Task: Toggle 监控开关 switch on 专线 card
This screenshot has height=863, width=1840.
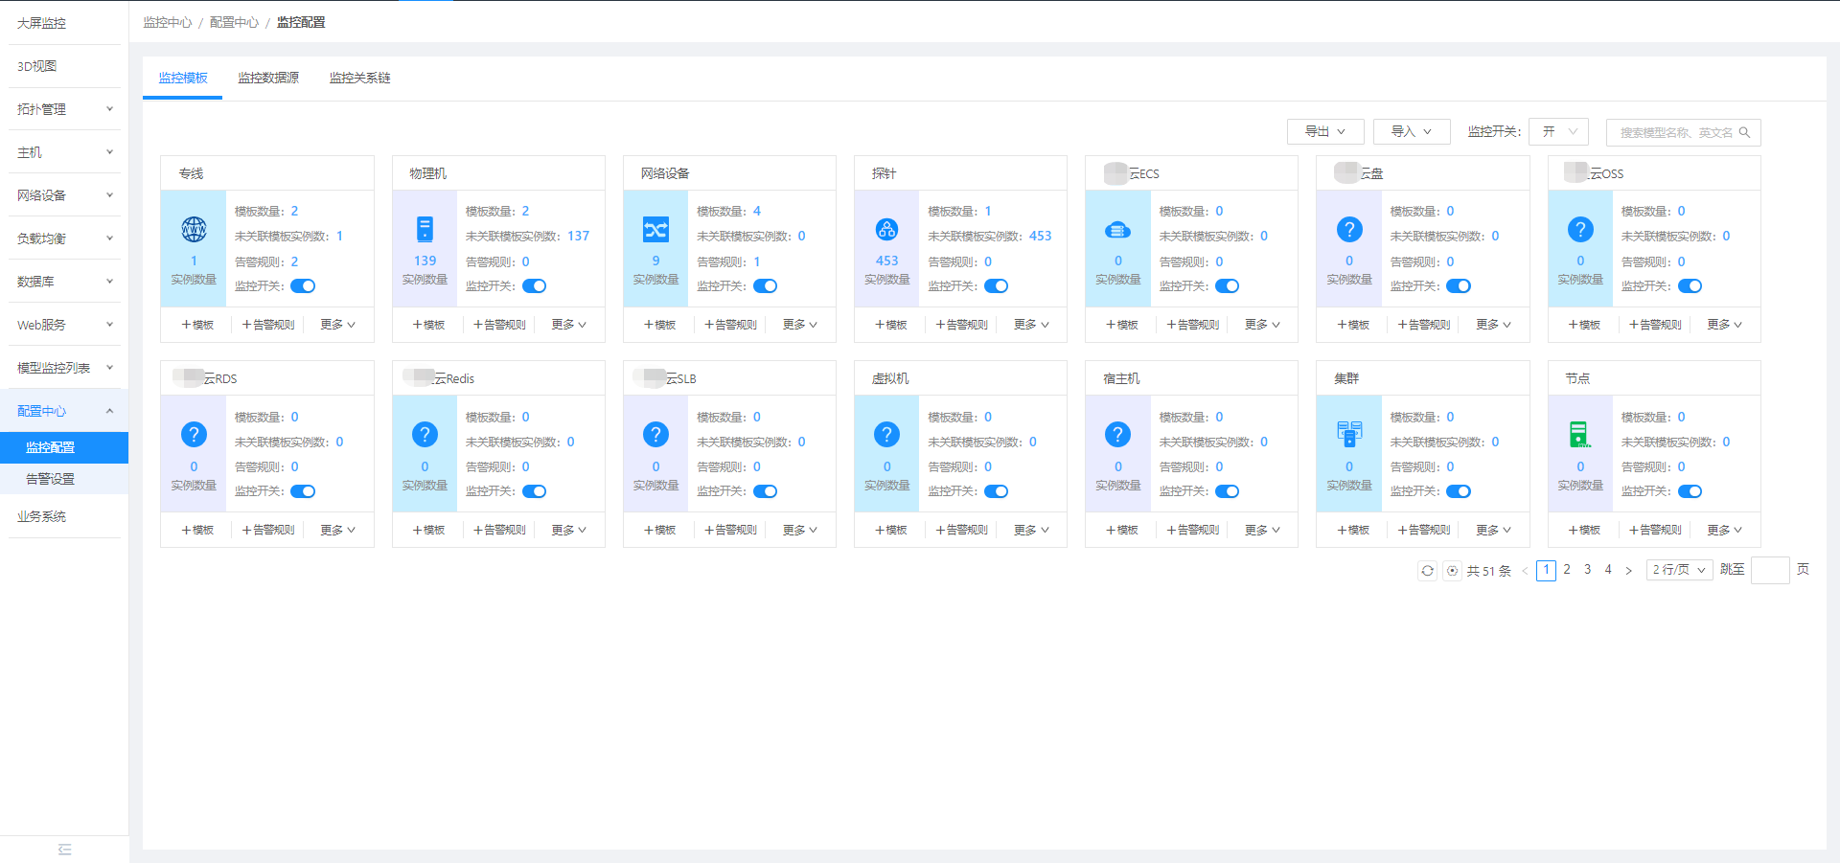Action: coord(303,286)
